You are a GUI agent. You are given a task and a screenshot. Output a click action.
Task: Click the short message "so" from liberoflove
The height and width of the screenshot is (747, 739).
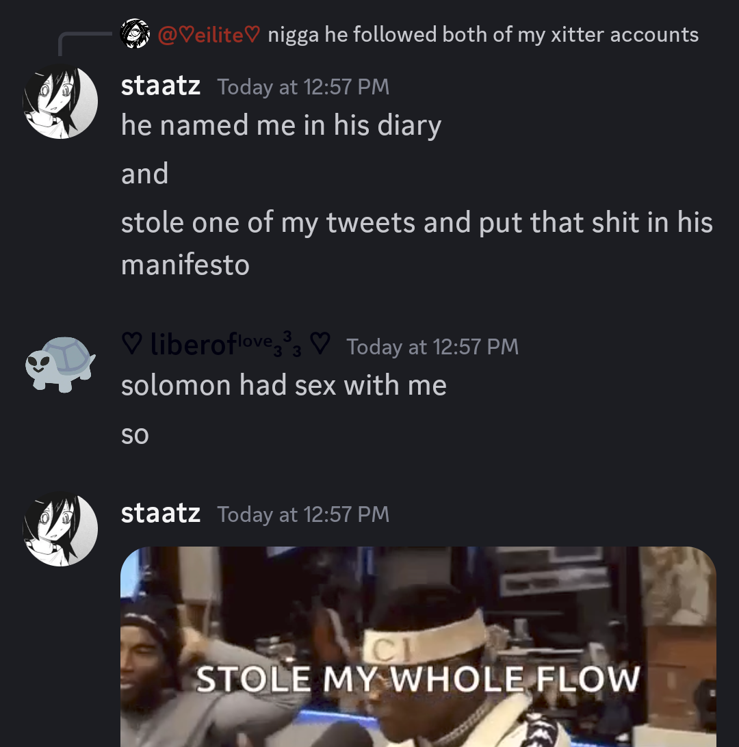pos(135,435)
